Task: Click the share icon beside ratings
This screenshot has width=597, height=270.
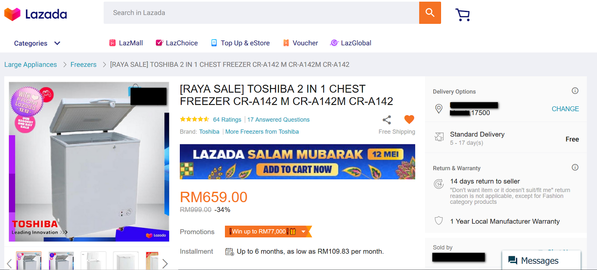Action: tap(387, 120)
